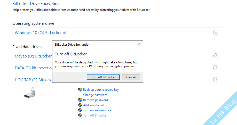Image resolution: width=237 pixels, height=125 pixels.
Task: Select the Change password link
Action: pyautogui.click(x=95, y=95)
